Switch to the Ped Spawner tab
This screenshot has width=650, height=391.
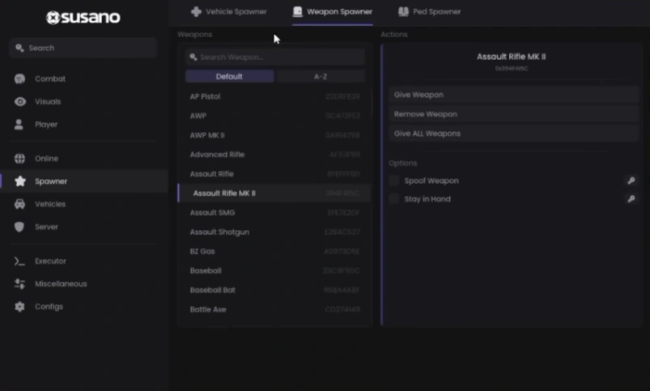[x=430, y=11]
